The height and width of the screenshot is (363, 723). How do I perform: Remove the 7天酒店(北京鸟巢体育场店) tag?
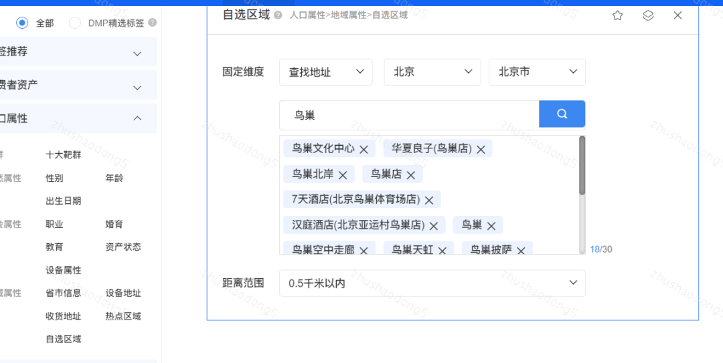click(x=429, y=201)
